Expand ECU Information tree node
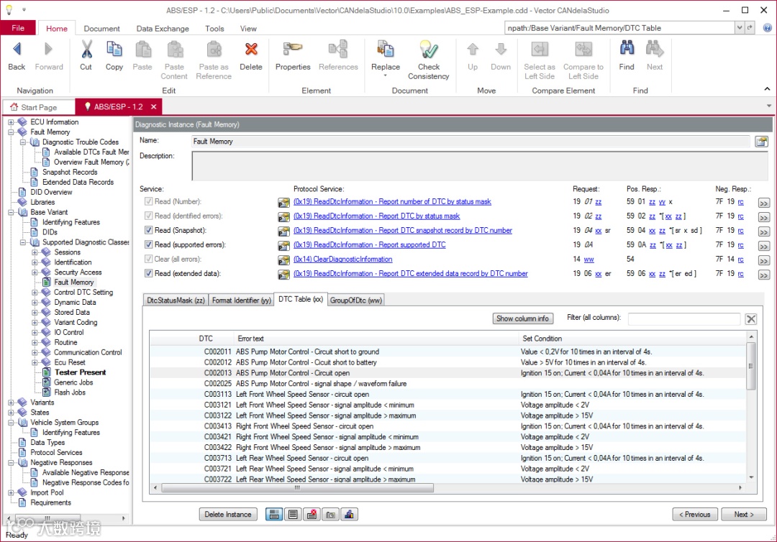Viewport: 777px width, 542px height. 11,122
